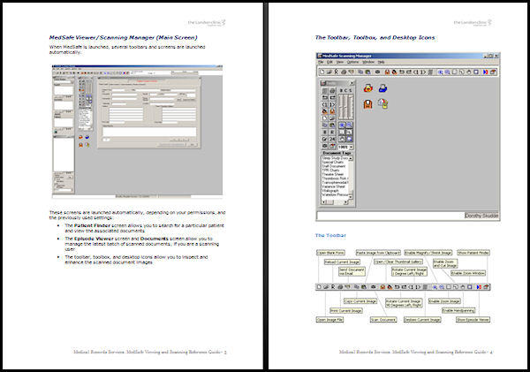Select 'Vitalograph' in Document Tags list
The height and width of the screenshot is (372, 530).
(330, 190)
